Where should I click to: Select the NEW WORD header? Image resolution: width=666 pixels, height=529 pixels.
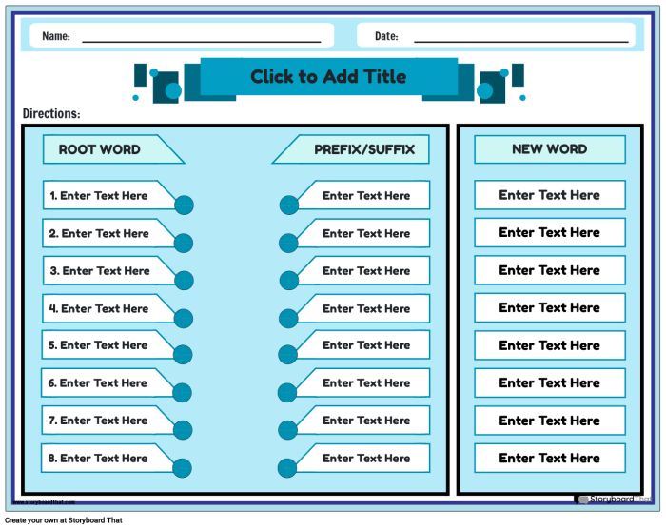[550, 149]
